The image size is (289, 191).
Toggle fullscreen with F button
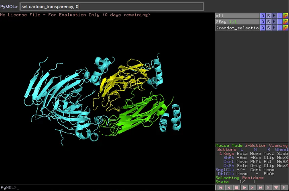click(284, 188)
